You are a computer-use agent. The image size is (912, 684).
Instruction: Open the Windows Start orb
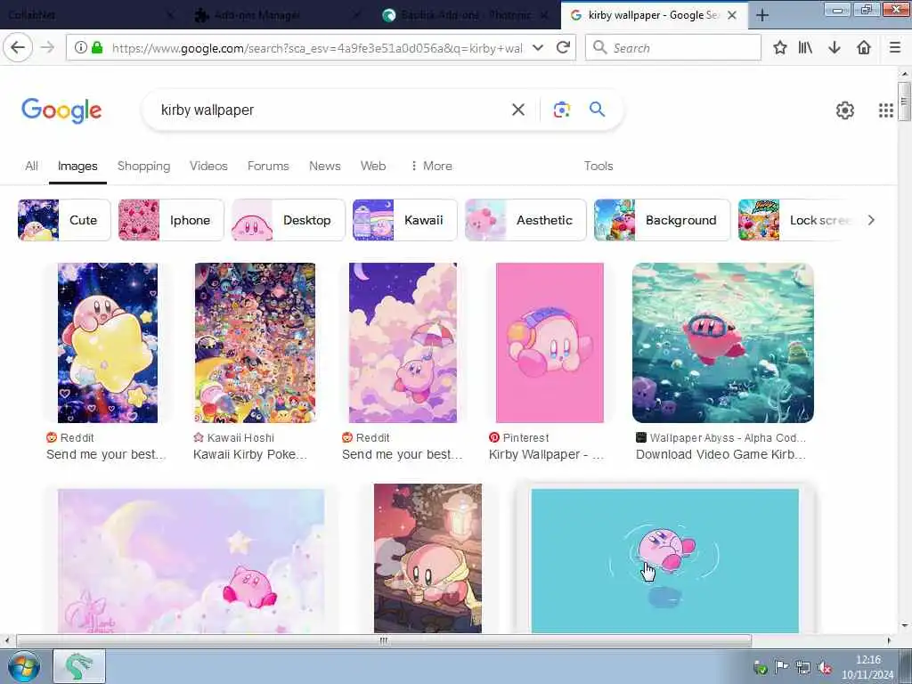click(24, 666)
